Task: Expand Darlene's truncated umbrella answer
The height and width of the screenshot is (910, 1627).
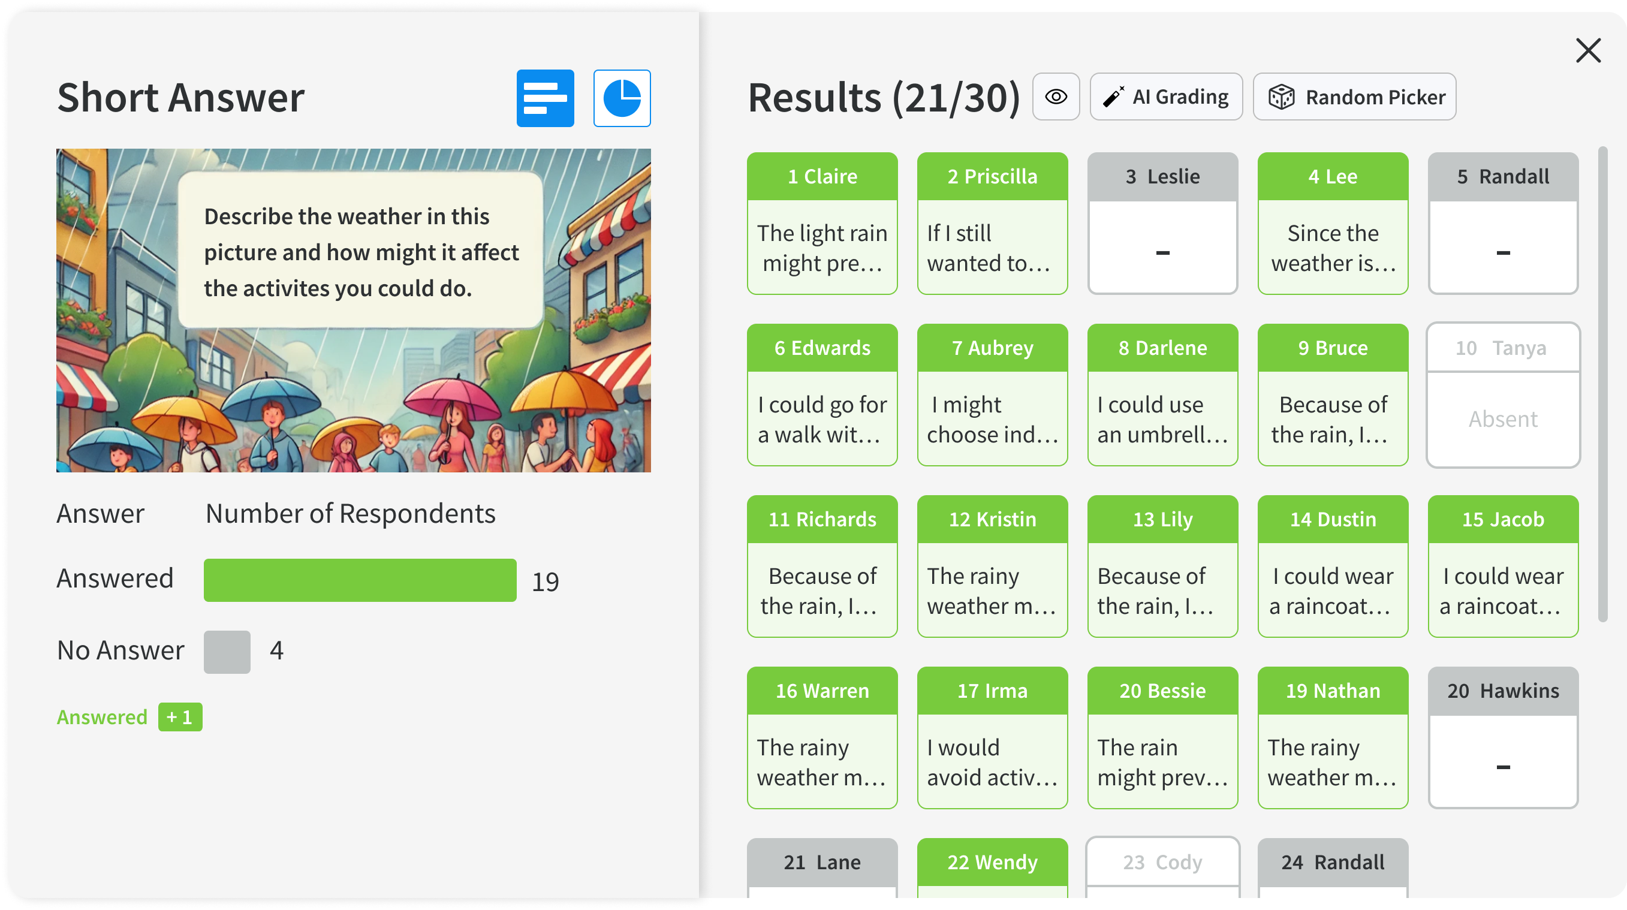Action: point(1162,418)
